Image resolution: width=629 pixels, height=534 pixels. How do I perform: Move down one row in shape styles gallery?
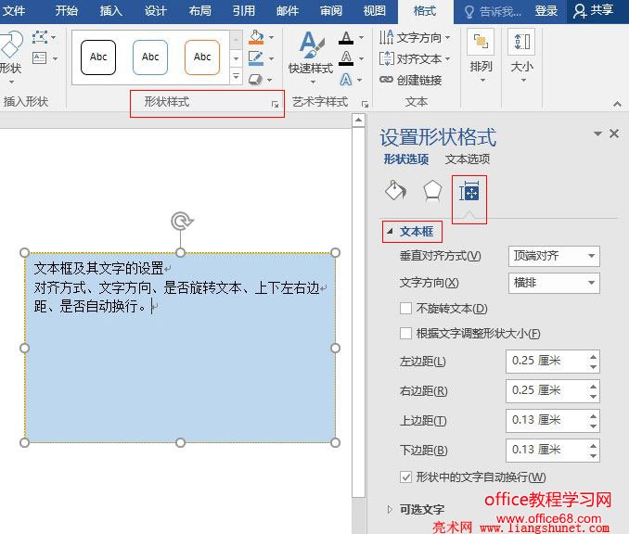click(236, 58)
